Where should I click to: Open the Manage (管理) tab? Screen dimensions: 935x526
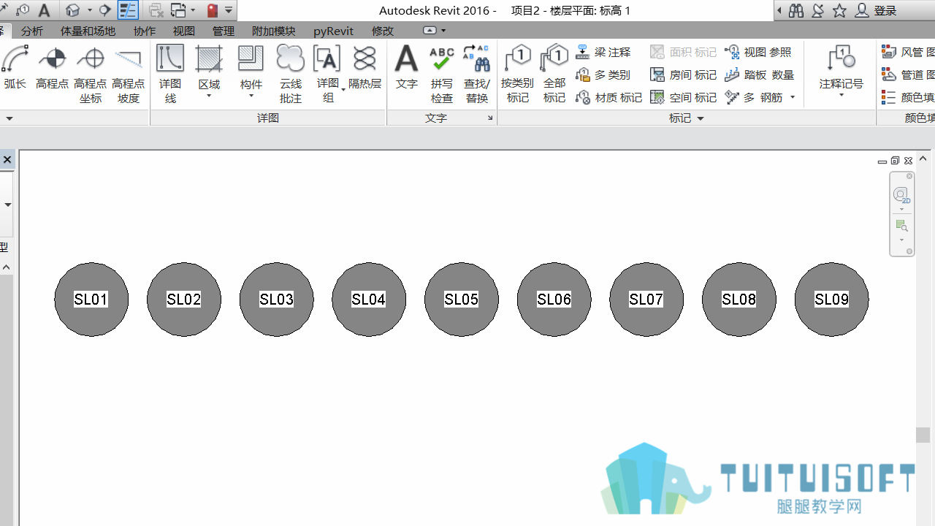(x=223, y=31)
